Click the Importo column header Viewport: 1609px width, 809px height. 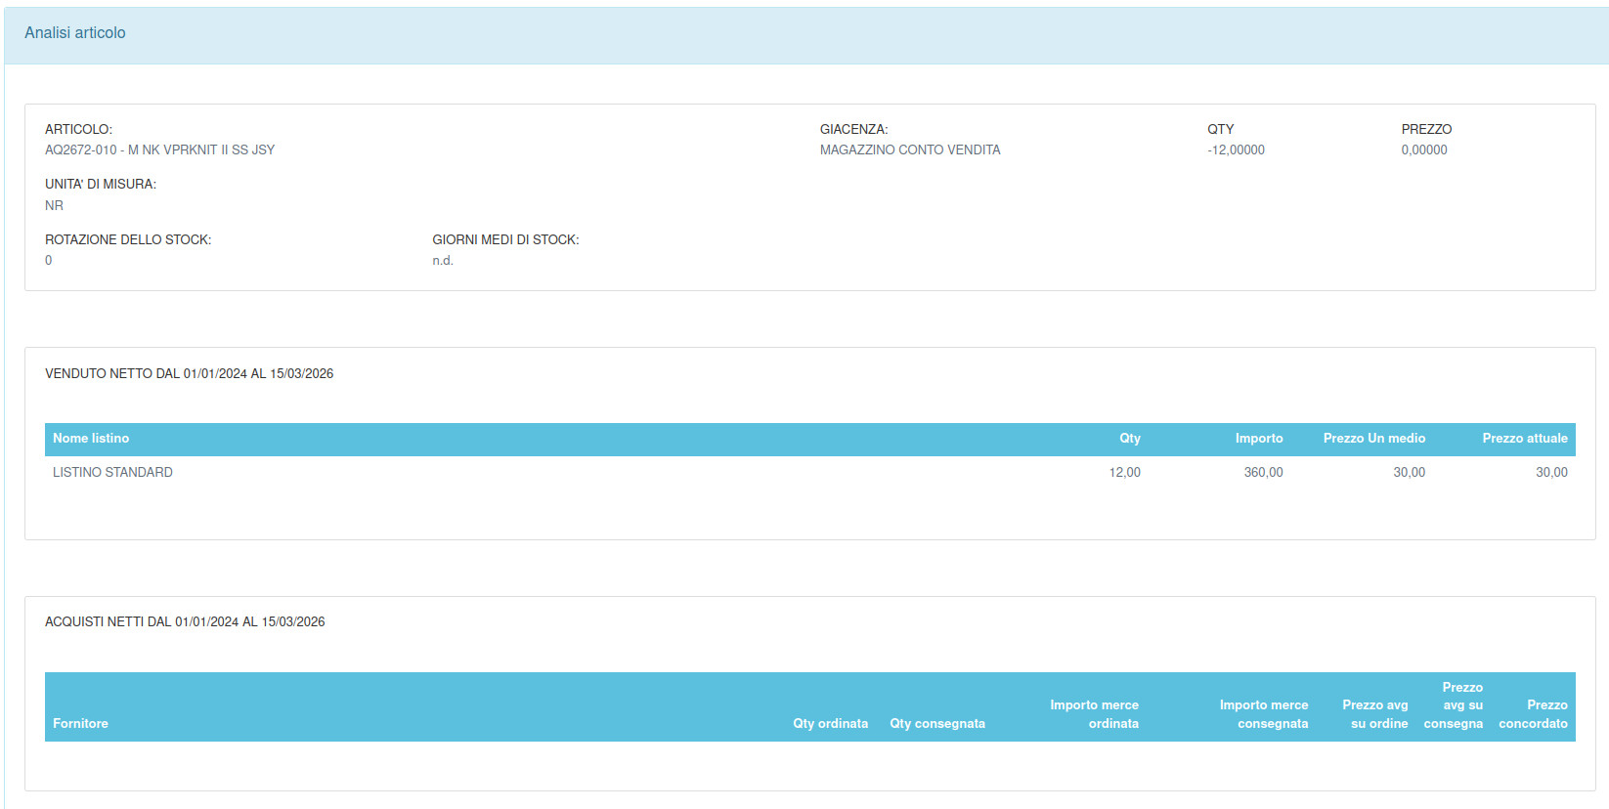(x=1258, y=439)
